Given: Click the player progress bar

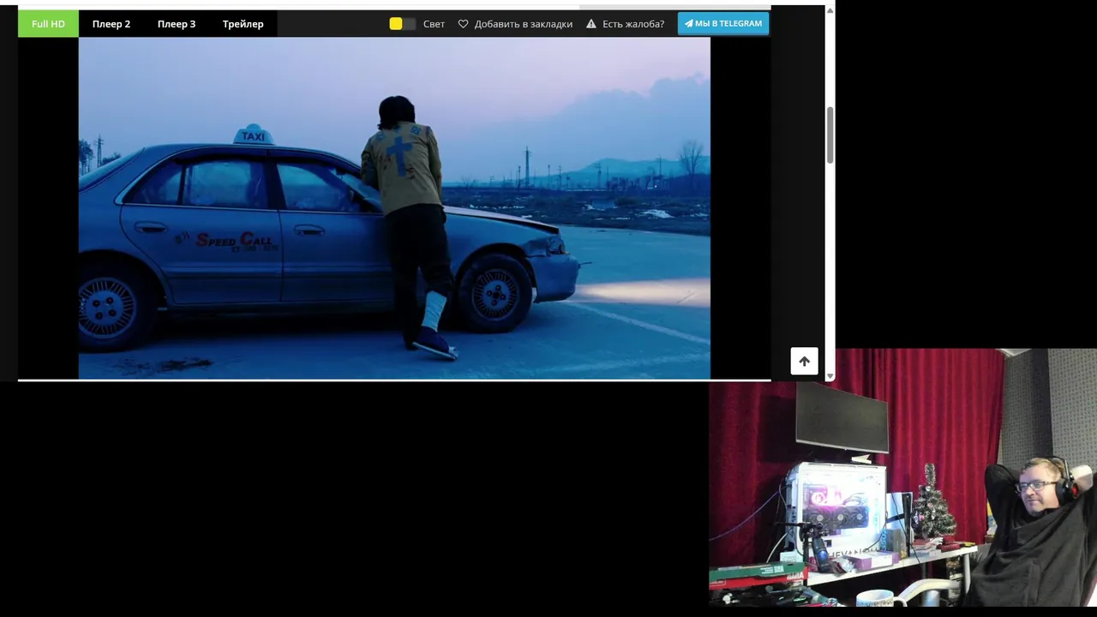Looking at the screenshot, I should click(394, 380).
